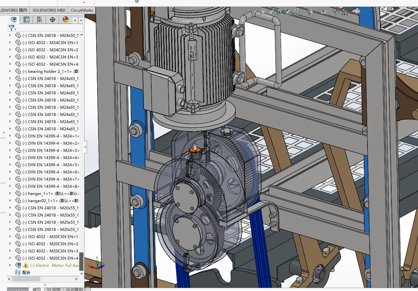Open the ConfigurationManager tab icon
The height and width of the screenshot is (291, 418).
coord(39,20)
